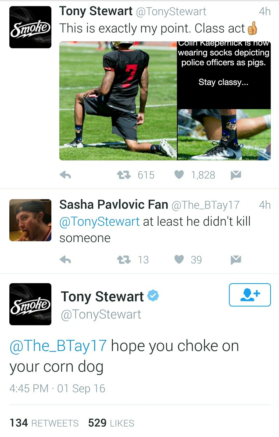Send first tweet via direct message
This screenshot has height=437, width=279.
[x=236, y=175]
